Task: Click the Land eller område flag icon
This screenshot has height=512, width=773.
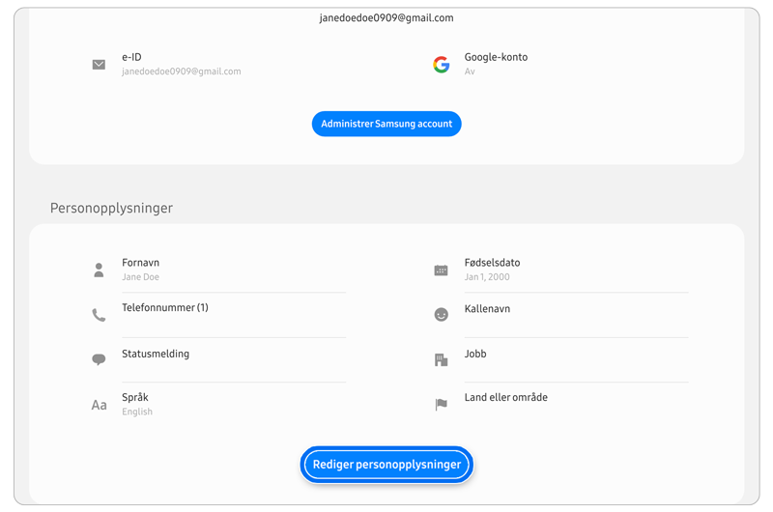Action: [441, 405]
